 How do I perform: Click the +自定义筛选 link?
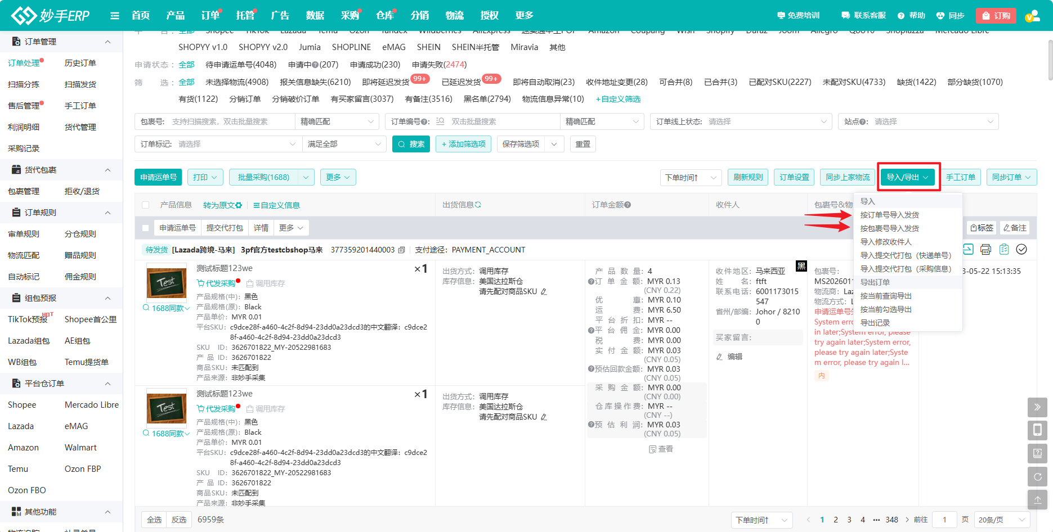[x=618, y=99]
